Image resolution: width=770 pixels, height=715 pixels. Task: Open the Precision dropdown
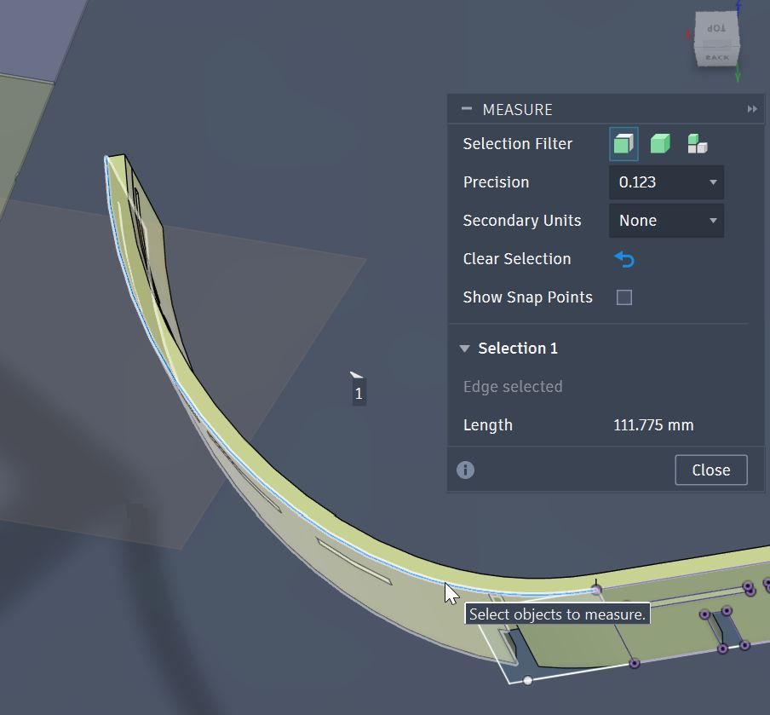click(666, 182)
